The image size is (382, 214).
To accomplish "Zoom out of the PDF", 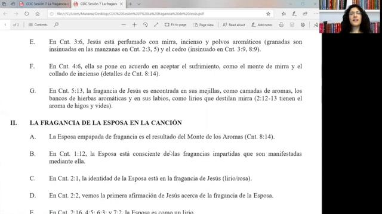I will tap(124, 25).
